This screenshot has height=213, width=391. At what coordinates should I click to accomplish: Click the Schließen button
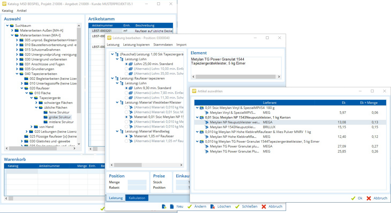pos(249,207)
